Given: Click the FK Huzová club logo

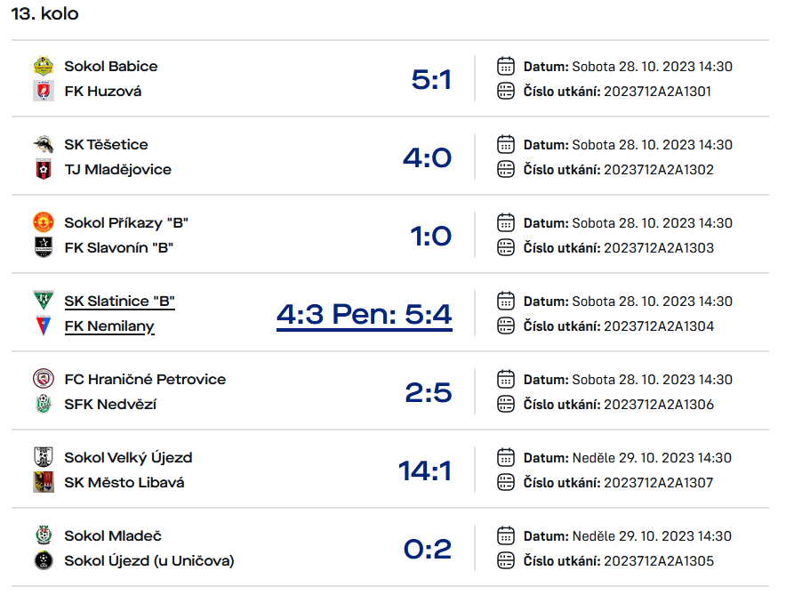Looking at the screenshot, I should tap(44, 92).
